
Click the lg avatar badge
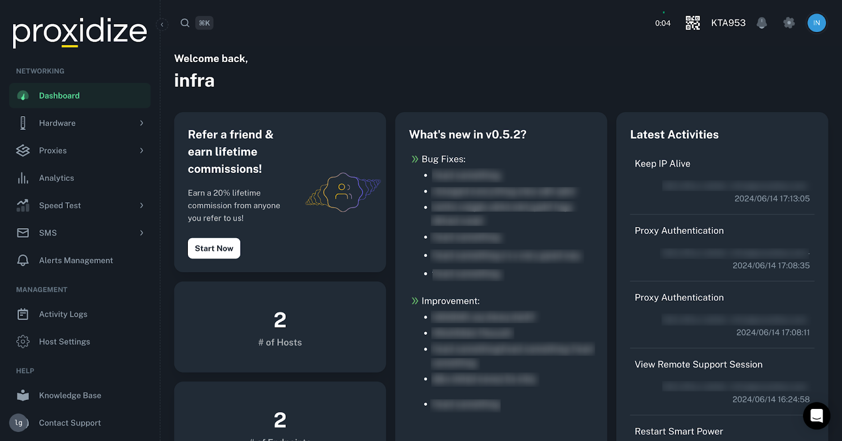point(18,423)
